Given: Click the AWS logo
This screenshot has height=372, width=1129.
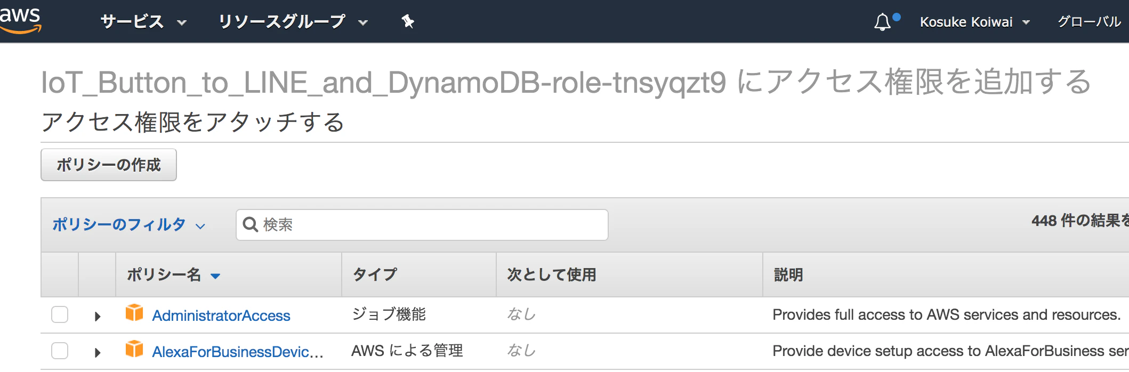Looking at the screenshot, I should coord(20,20).
